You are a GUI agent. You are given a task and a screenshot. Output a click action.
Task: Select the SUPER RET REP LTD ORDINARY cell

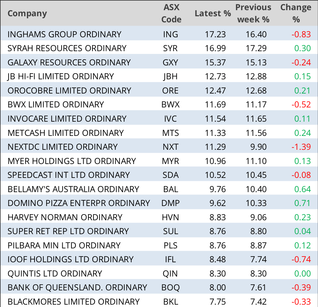click(x=68, y=231)
